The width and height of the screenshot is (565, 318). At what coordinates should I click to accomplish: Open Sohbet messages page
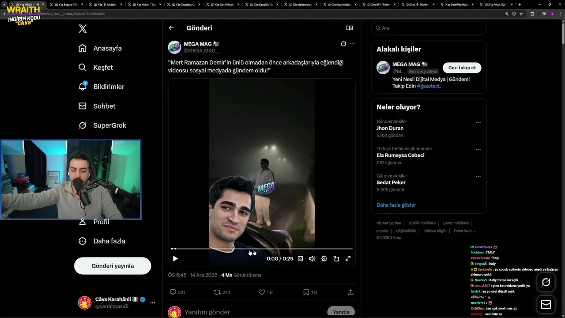pyautogui.click(x=97, y=106)
